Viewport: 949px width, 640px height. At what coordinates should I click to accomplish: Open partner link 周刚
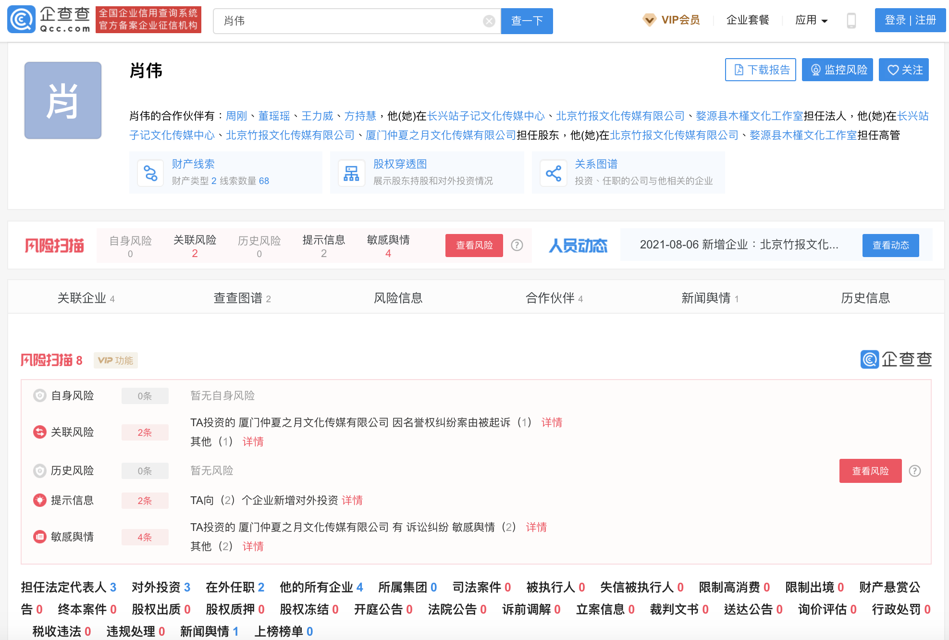tap(236, 116)
